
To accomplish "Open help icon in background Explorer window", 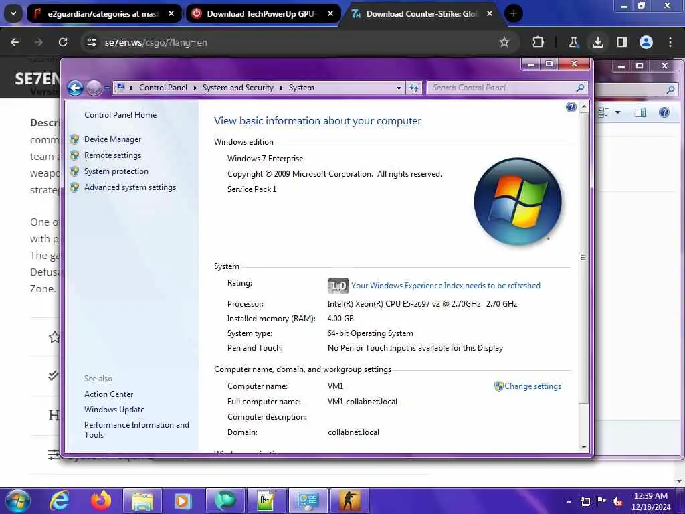I will 664,112.
